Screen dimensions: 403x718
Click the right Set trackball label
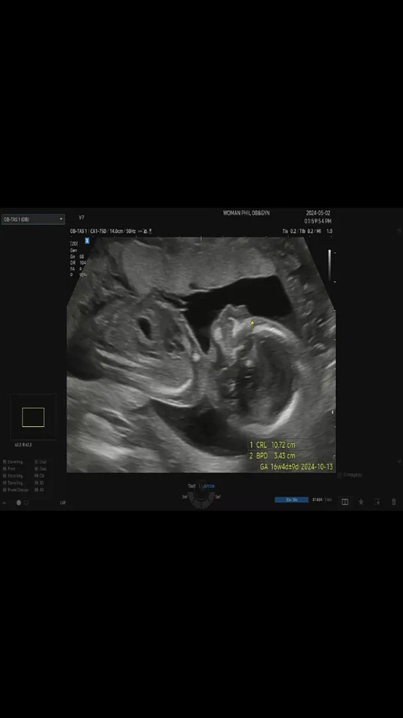tap(218, 497)
